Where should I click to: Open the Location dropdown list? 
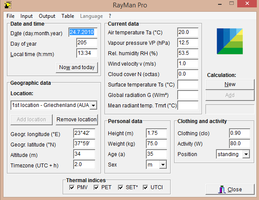pos(93,105)
